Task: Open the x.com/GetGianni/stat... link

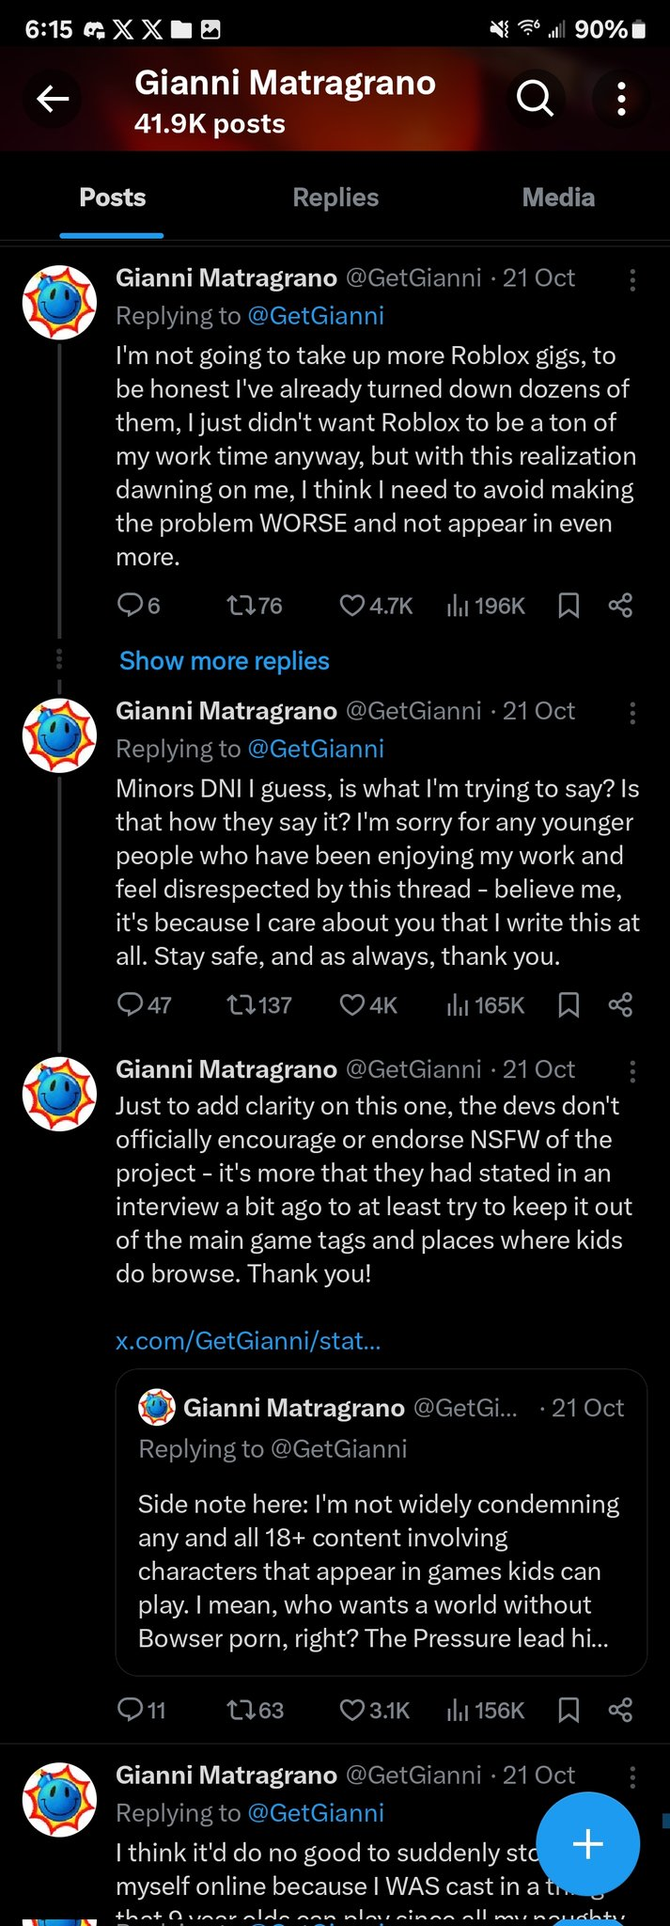Action: pos(248,1340)
